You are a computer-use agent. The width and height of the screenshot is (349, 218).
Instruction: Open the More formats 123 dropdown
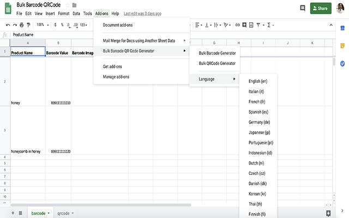(x=83, y=25)
